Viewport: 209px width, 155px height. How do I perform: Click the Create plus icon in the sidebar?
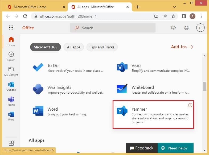coord(11,54)
